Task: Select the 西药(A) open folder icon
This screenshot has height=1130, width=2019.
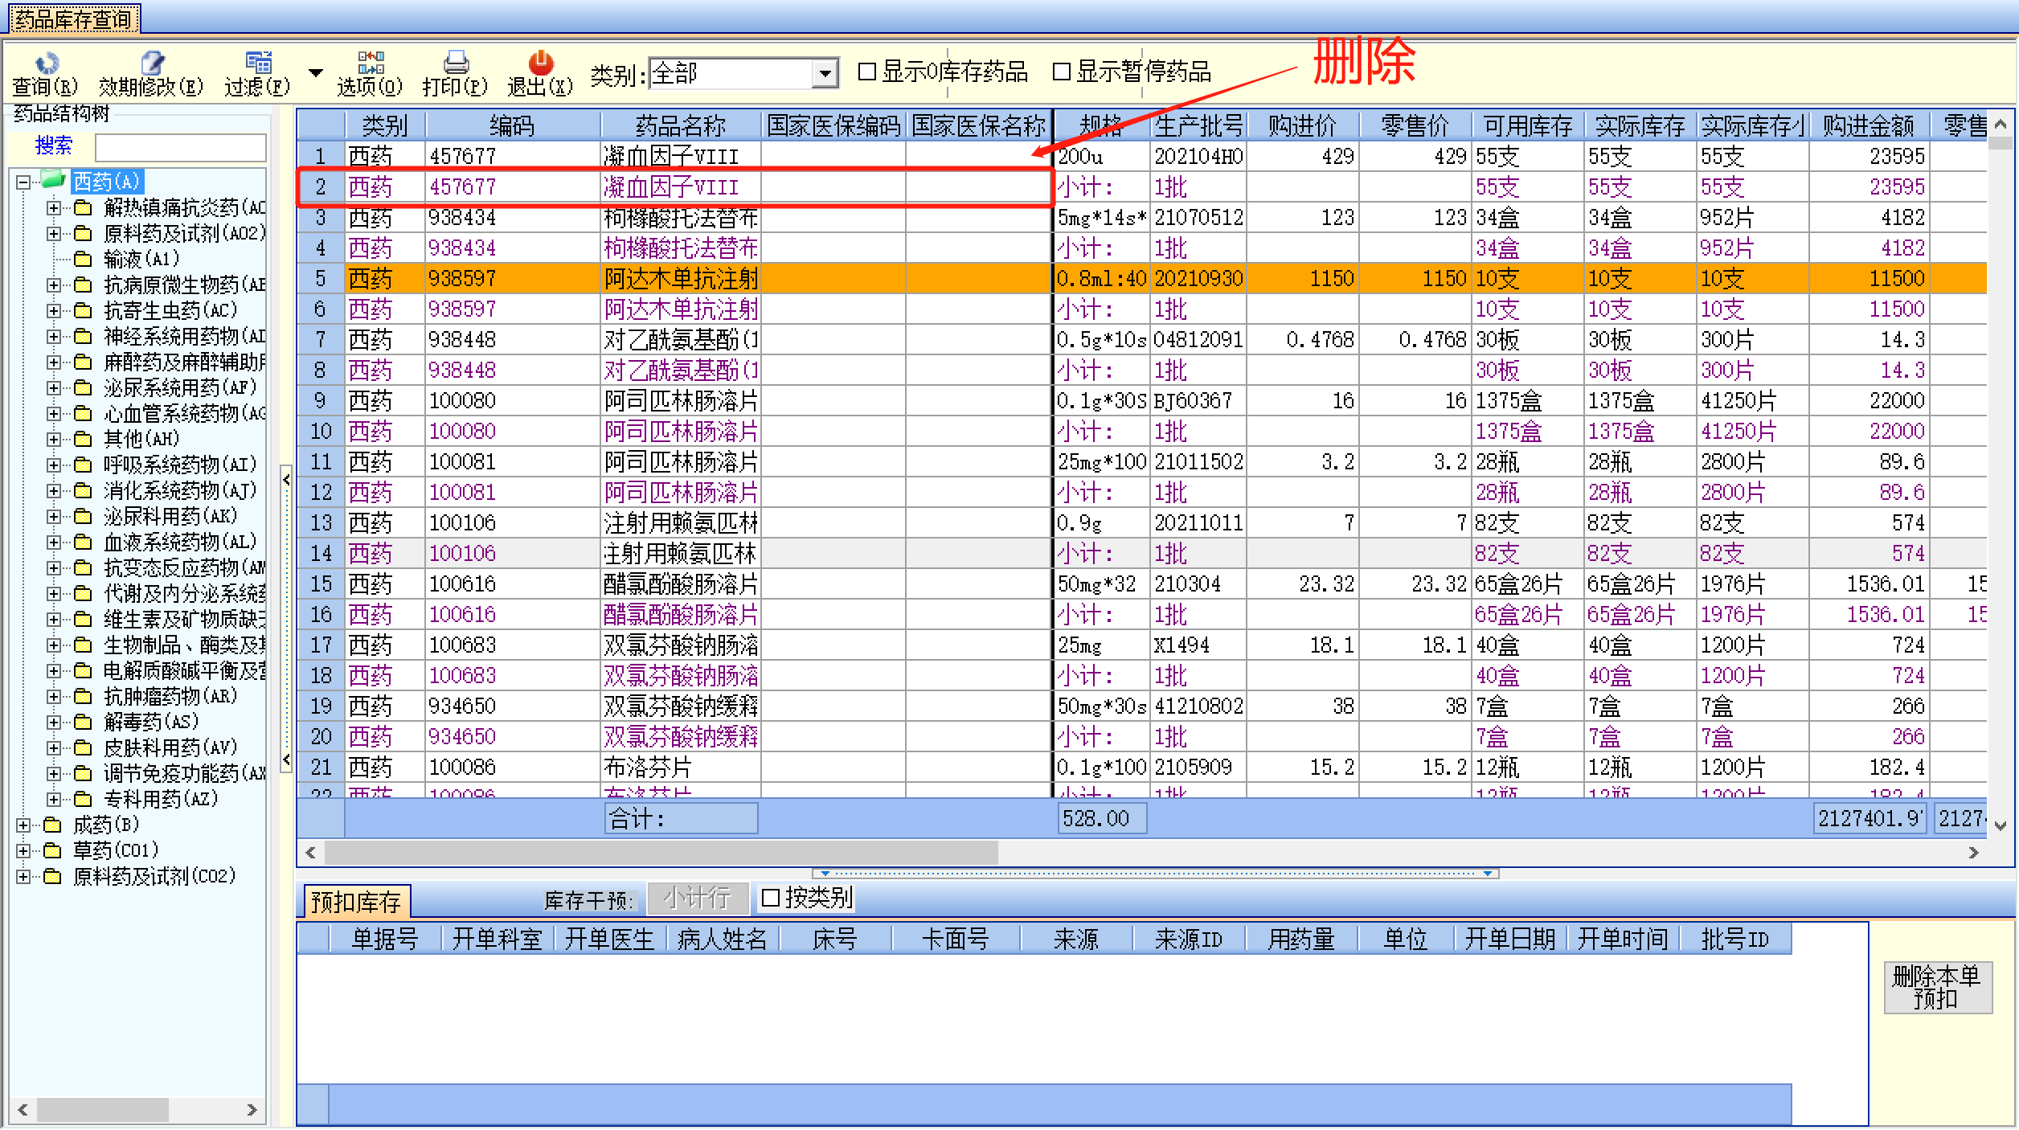Action: [x=53, y=180]
